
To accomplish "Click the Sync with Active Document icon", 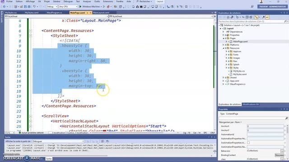I will [243, 17].
